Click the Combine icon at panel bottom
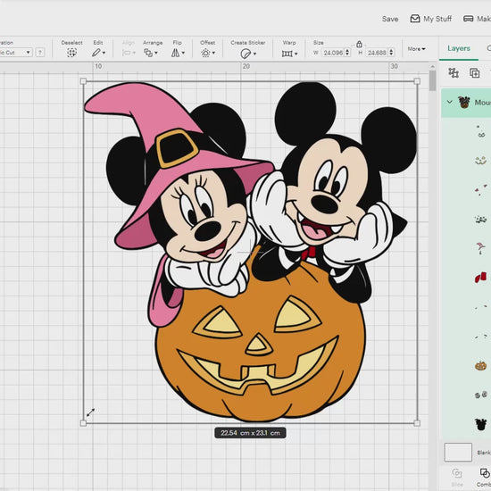The height and width of the screenshot is (491, 491). [485, 473]
